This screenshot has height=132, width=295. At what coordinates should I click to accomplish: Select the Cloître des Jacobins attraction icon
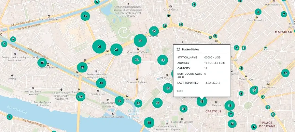pyautogui.click(x=182, y=119)
